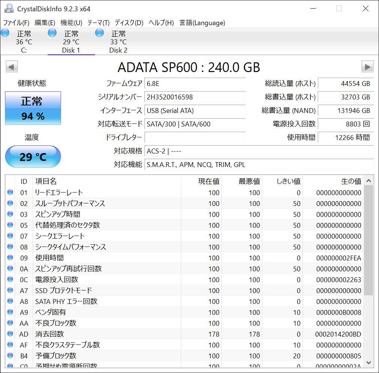Click the blue status icon above drive C:
The image size is (379, 373).
pos(5,33)
